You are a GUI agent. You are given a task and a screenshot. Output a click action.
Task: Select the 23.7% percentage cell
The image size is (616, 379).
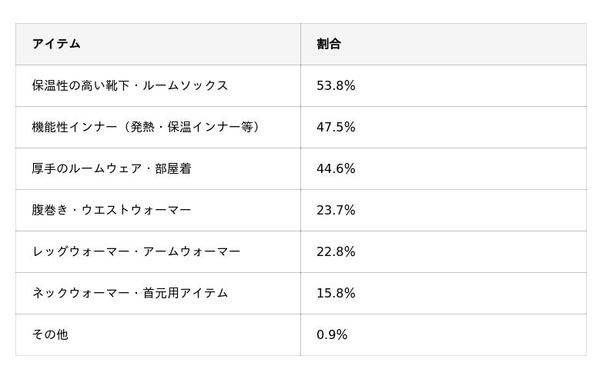click(444, 211)
